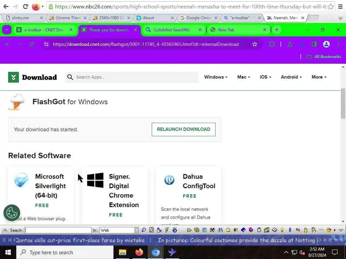Open Chrome tab search dropdown button
Image resolution: width=346 pixels, height=259 pixels.
click(7, 30)
